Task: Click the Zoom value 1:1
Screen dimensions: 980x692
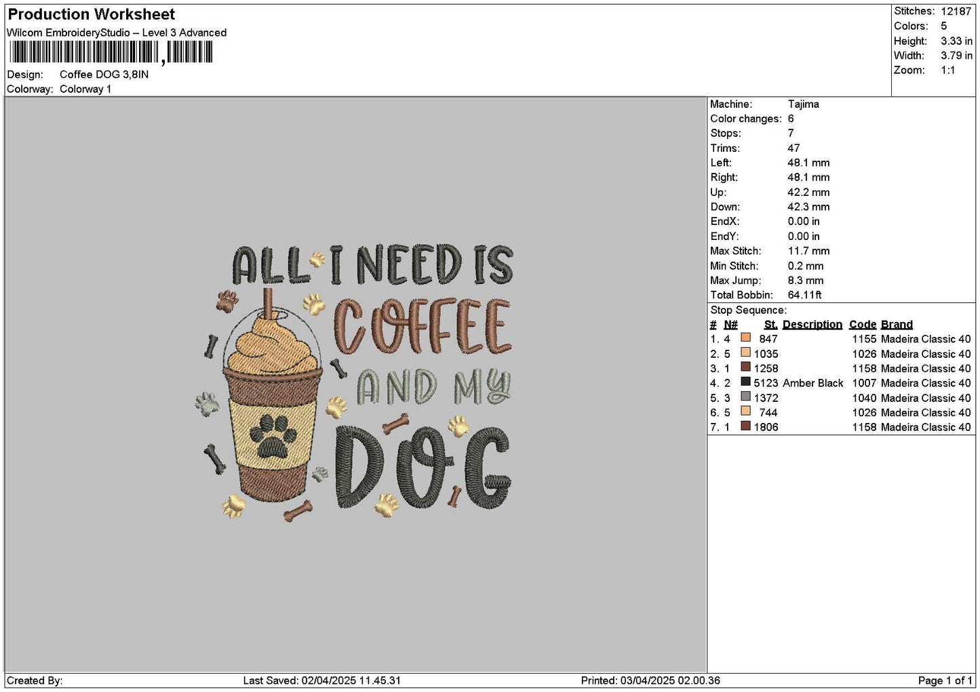Action: point(947,70)
